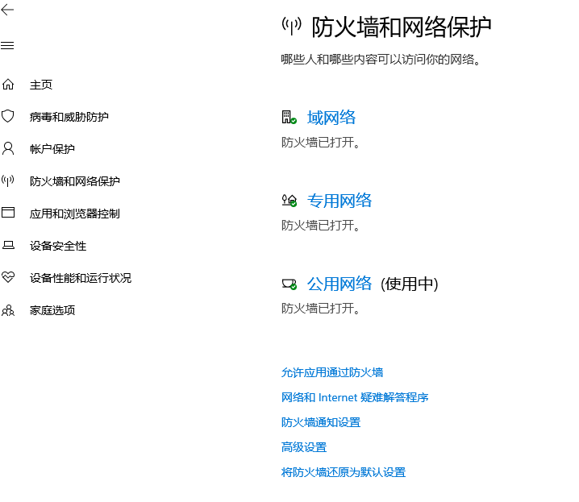Click the window icon for 应用和浏览器控制

click(x=8, y=213)
